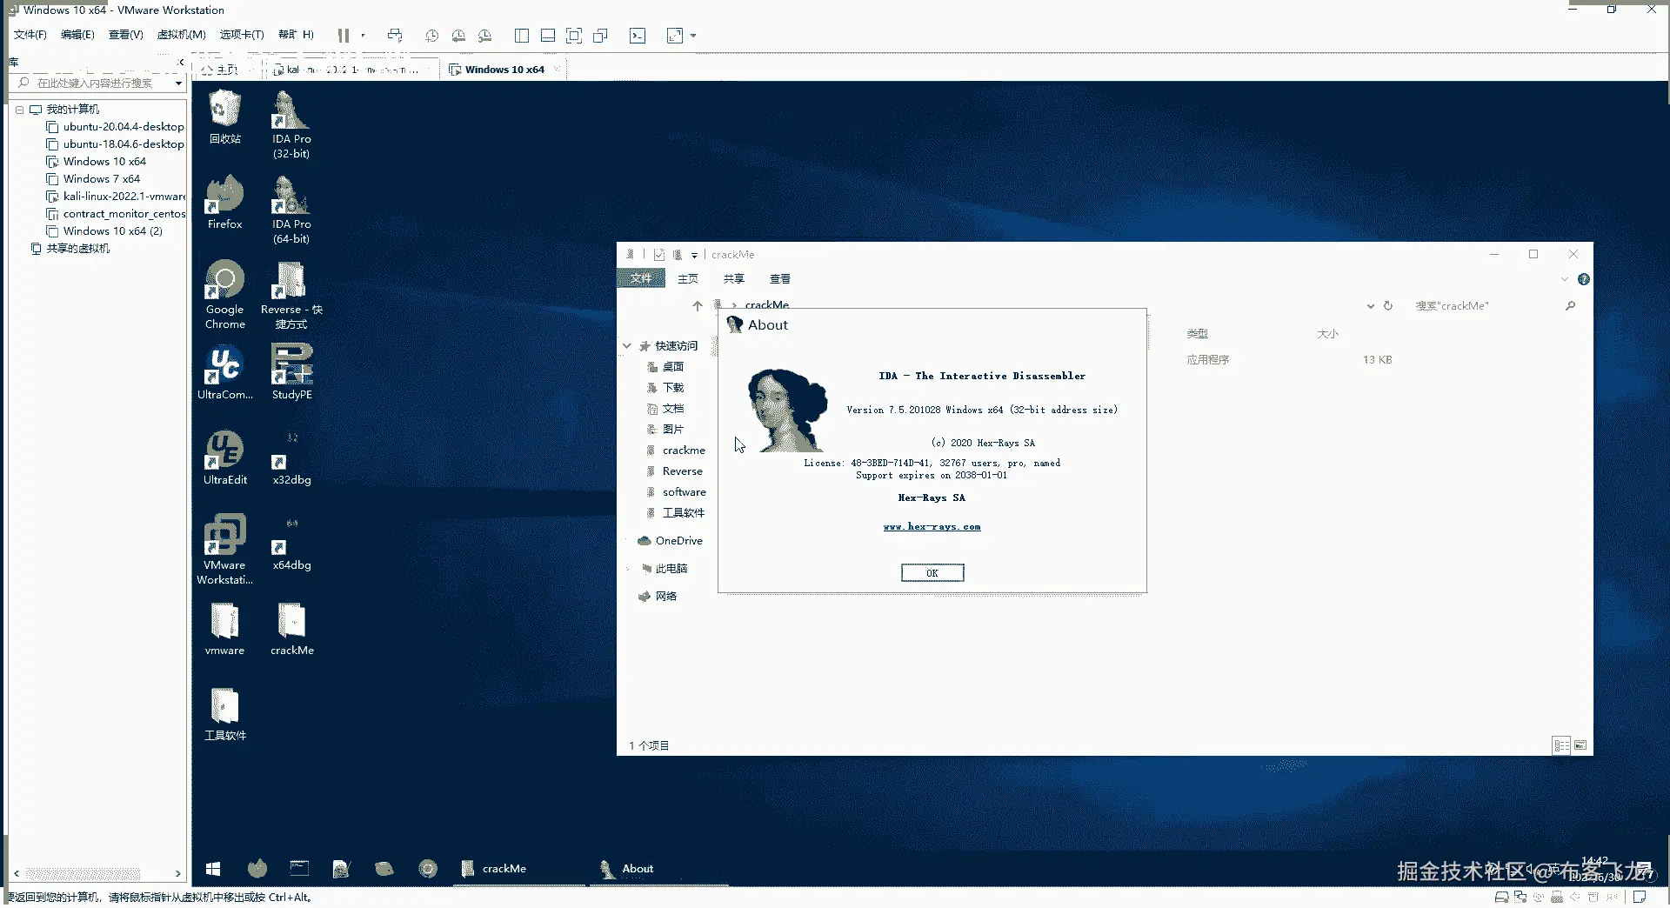Screen dimensions: 1670x908
Task: Click the About taskbar button
Action: coord(659,868)
